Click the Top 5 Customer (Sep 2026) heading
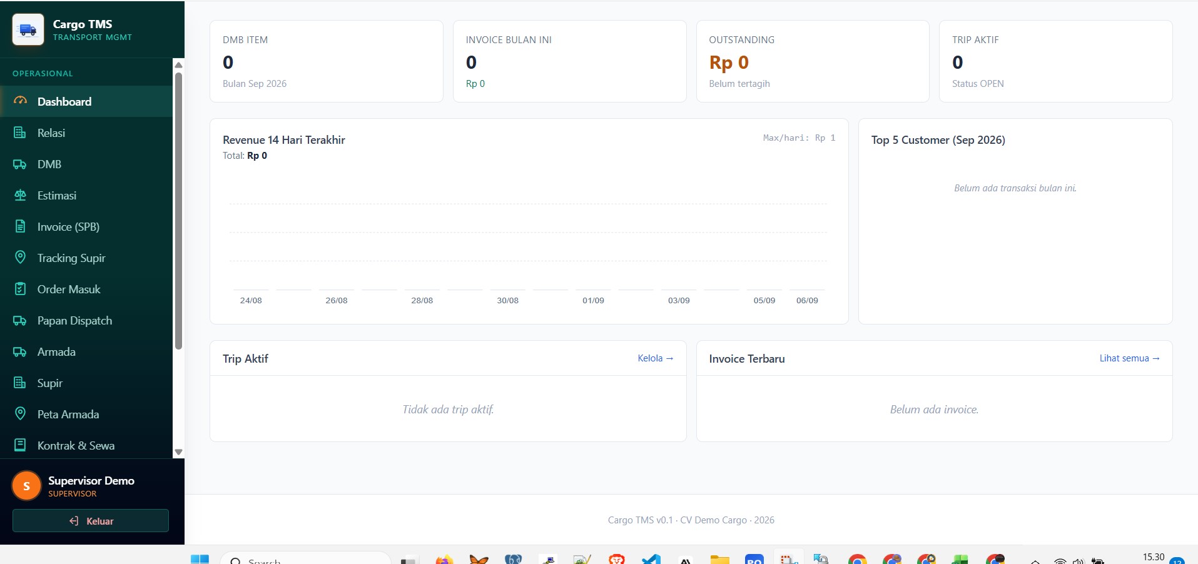This screenshot has width=1198, height=564. [x=938, y=140]
